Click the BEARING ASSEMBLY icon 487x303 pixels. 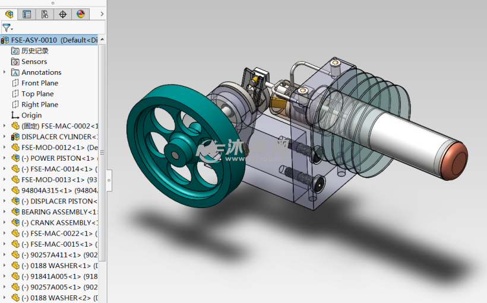pos(15,212)
